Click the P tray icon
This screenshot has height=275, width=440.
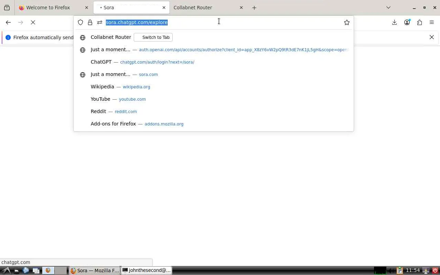click(400, 271)
